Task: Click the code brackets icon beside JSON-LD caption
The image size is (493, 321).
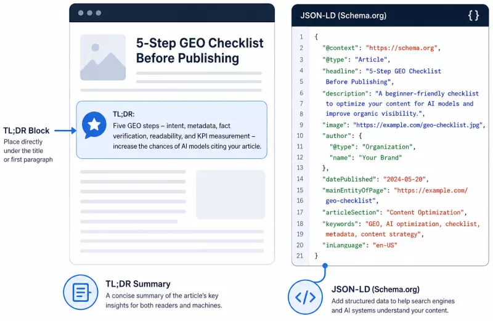Action: click(305, 297)
